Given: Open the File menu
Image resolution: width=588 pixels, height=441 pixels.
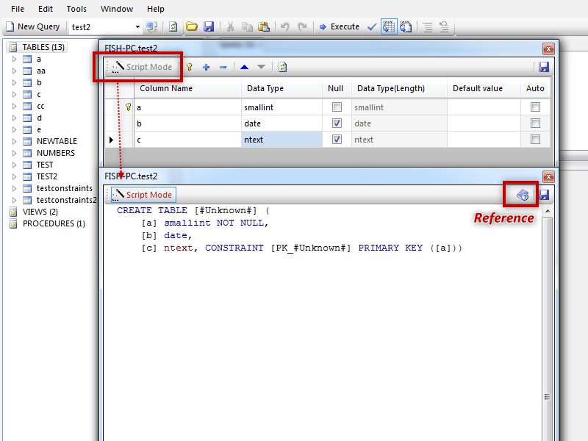Looking at the screenshot, I should [18, 9].
